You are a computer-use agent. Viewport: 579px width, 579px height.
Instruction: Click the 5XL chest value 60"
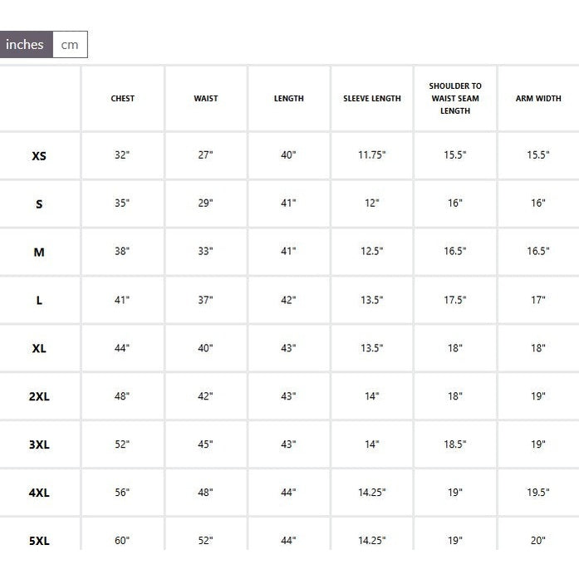[x=123, y=541]
